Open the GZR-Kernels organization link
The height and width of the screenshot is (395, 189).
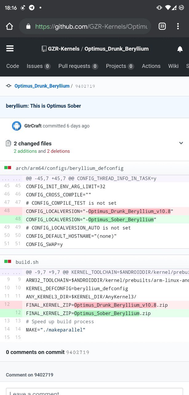point(64,49)
